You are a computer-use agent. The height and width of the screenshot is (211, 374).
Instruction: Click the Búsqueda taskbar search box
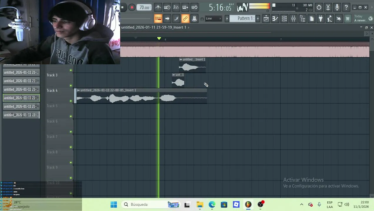click(x=151, y=205)
